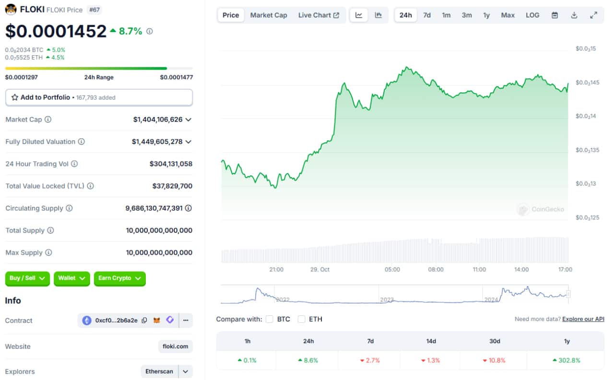This screenshot has height=380, width=614.
Task: Switch to the Market Cap chart tab
Action: click(x=269, y=15)
